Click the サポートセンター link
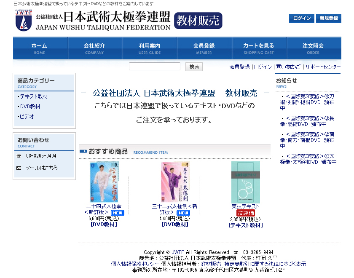Screen dimensions: 354x278 coord(323,67)
